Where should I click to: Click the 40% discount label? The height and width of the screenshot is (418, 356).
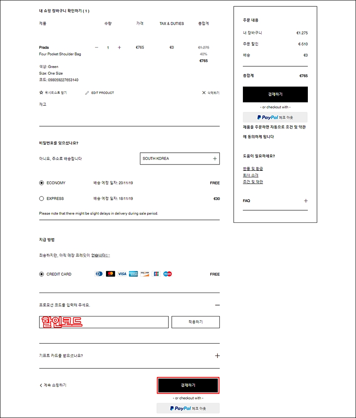click(204, 54)
